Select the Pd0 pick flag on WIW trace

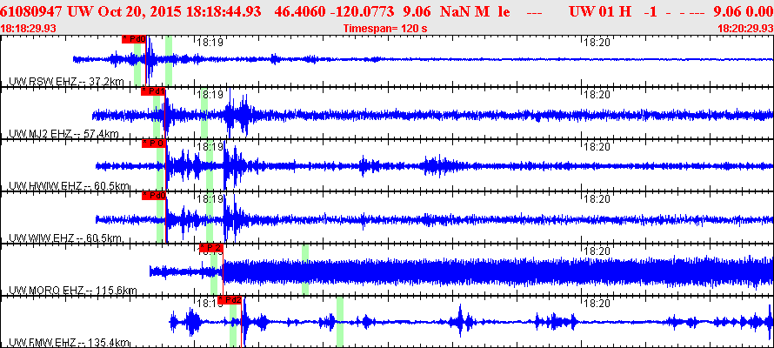click(154, 196)
